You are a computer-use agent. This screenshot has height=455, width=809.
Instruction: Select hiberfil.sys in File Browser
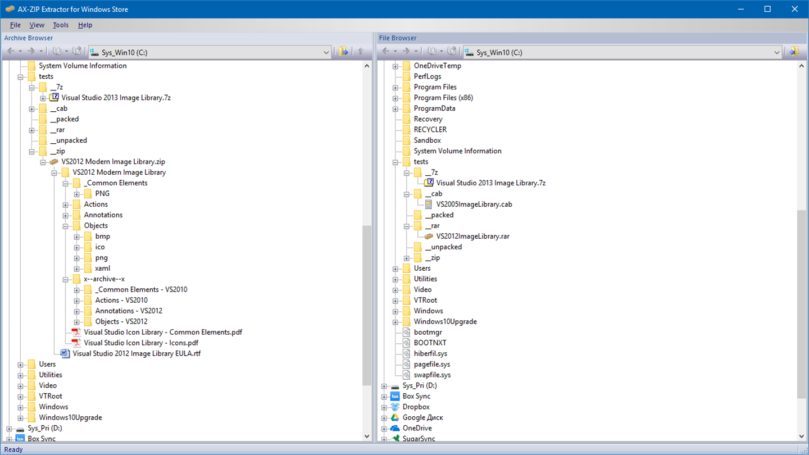point(430,353)
